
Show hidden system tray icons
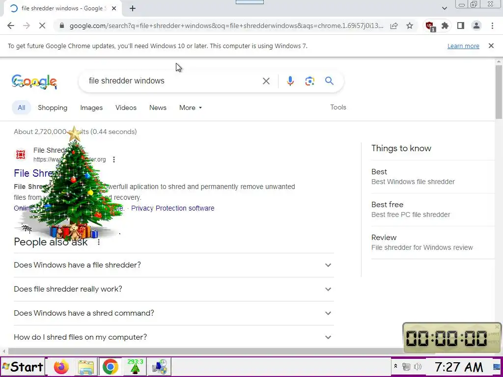pos(395,366)
